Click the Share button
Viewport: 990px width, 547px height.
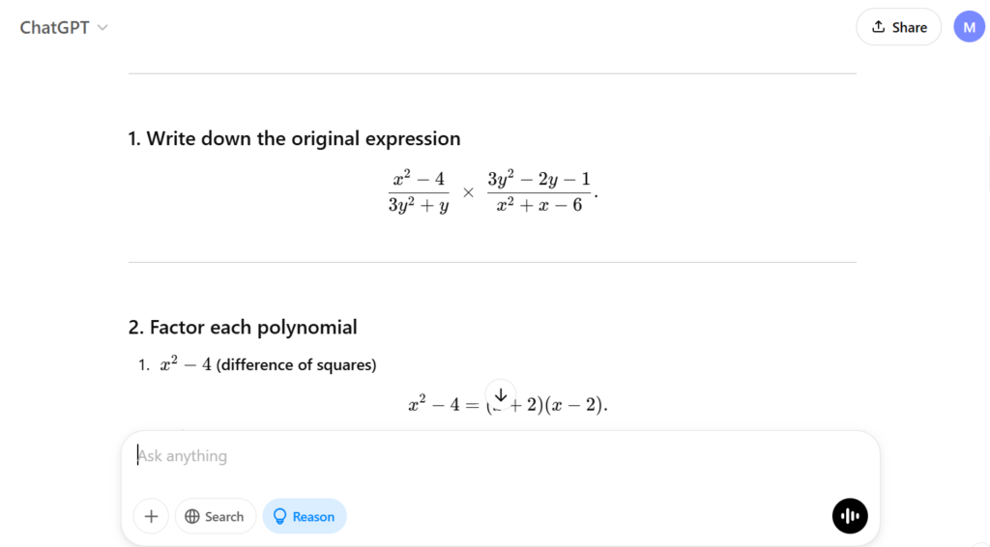(x=898, y=27)
